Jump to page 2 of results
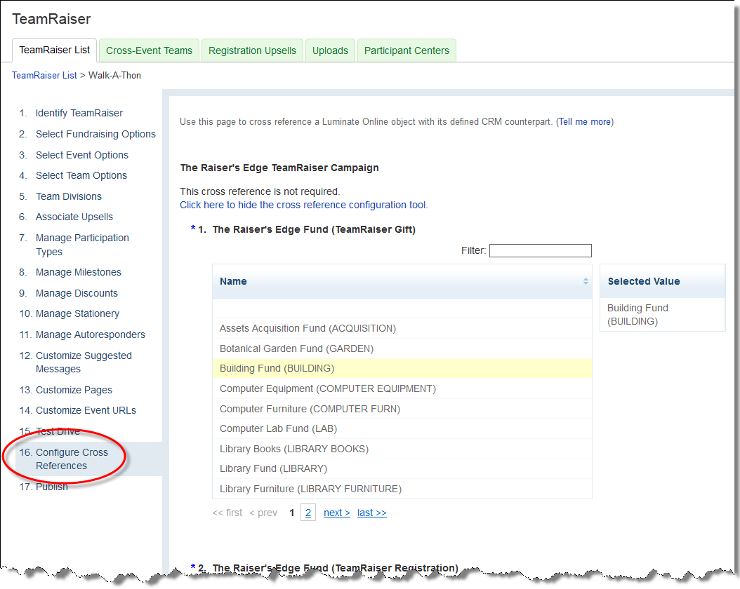 click(x=308, y=513)
